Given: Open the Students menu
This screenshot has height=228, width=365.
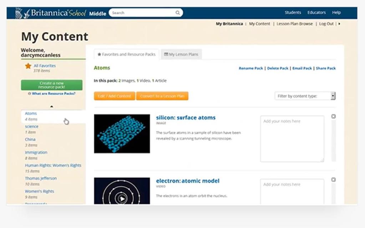Looking at the screenshot, I should [293, 12].
